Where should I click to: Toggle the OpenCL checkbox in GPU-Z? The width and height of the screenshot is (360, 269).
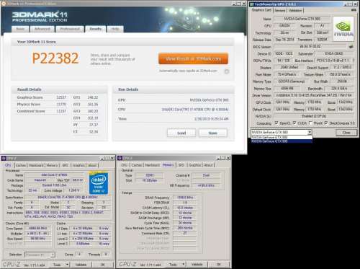[276, 123]
